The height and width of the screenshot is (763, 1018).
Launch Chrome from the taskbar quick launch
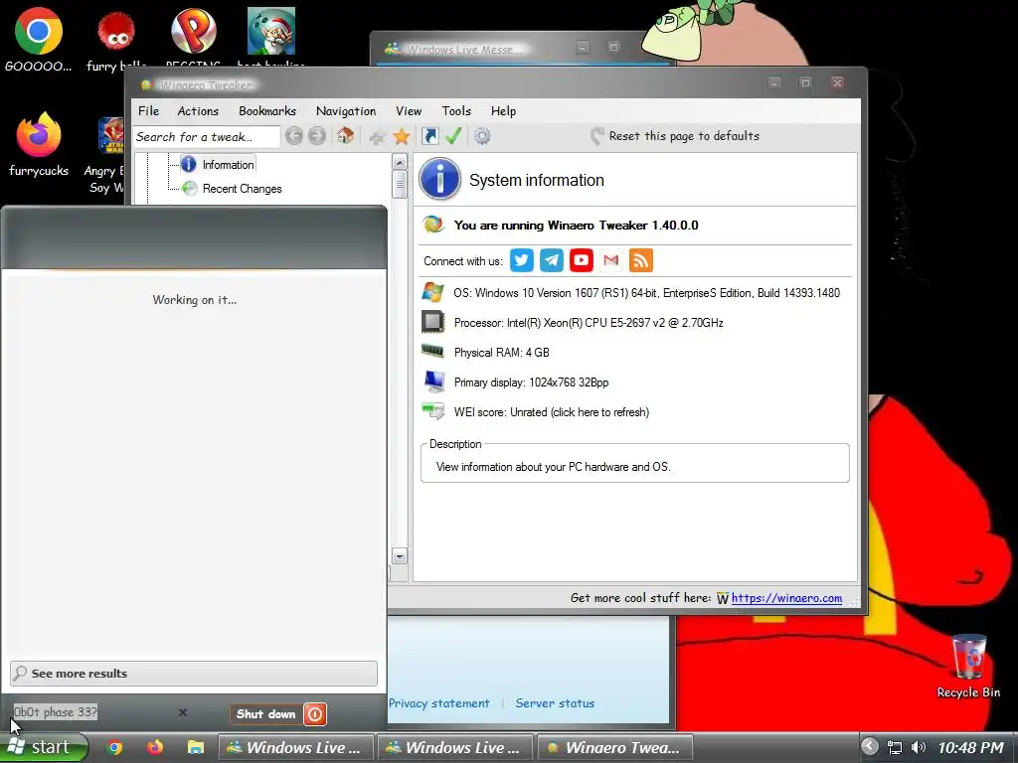(x=115, y=747)
